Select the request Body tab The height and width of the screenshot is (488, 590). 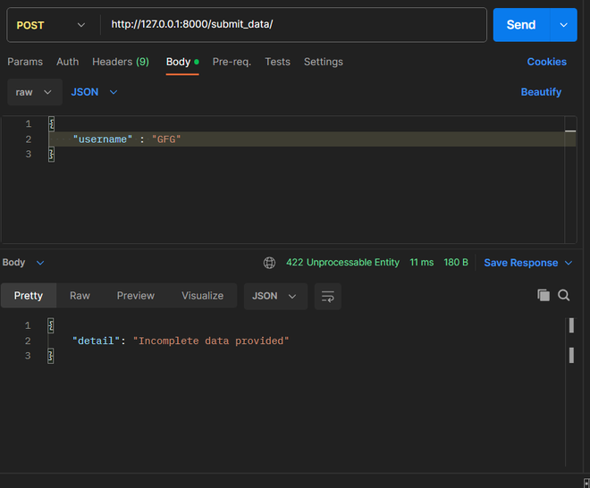pos(182,62)
